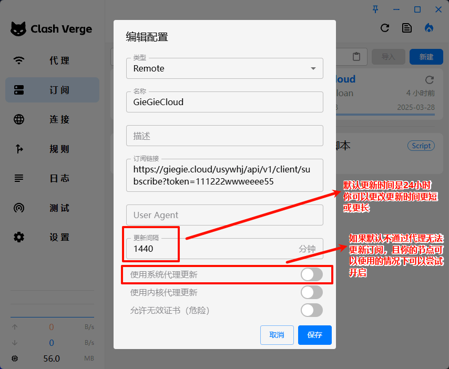The height and width of the screenshot is (369, 449).
Task: Click the fork arrow icon beside 规则
Action: click(19, 149)
